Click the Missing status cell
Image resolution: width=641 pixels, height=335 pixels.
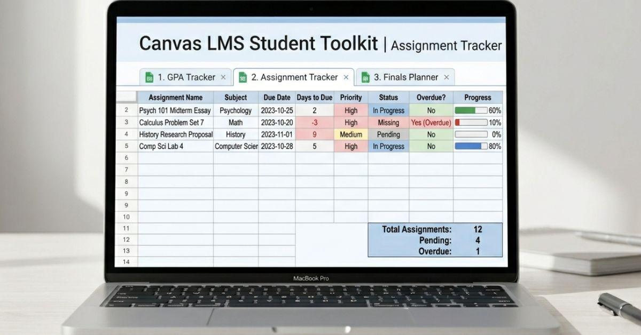[x=388, y=122]
